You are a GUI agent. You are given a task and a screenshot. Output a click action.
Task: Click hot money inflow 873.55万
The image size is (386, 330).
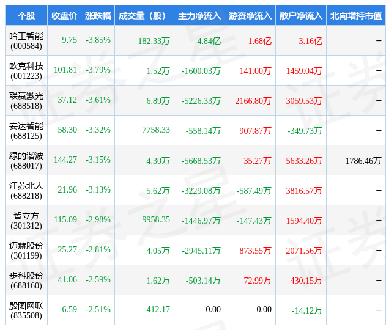[x=255, y=251]
